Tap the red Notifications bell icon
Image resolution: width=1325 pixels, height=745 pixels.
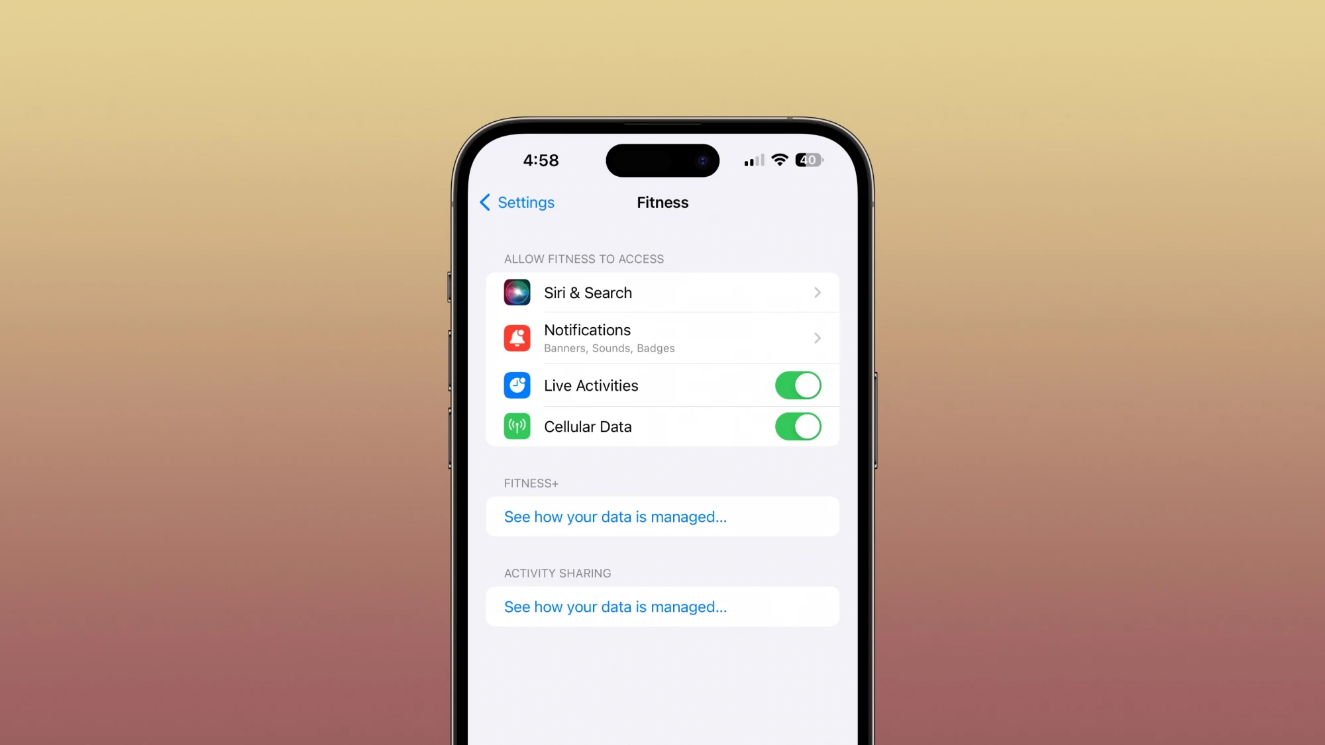pos(517,338)
